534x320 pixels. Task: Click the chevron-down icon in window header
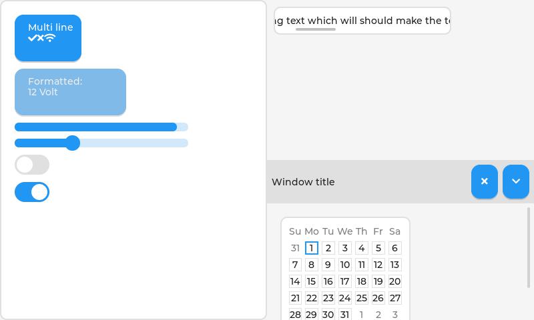pos(515,181)
